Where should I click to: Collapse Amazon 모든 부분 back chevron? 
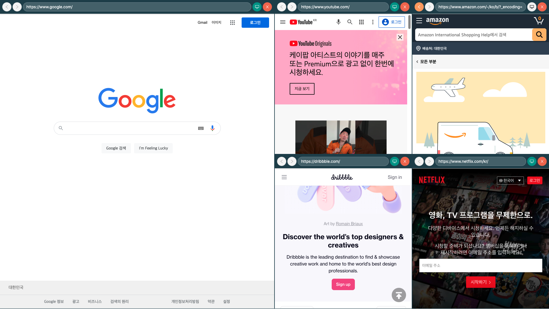coord(417,62)
